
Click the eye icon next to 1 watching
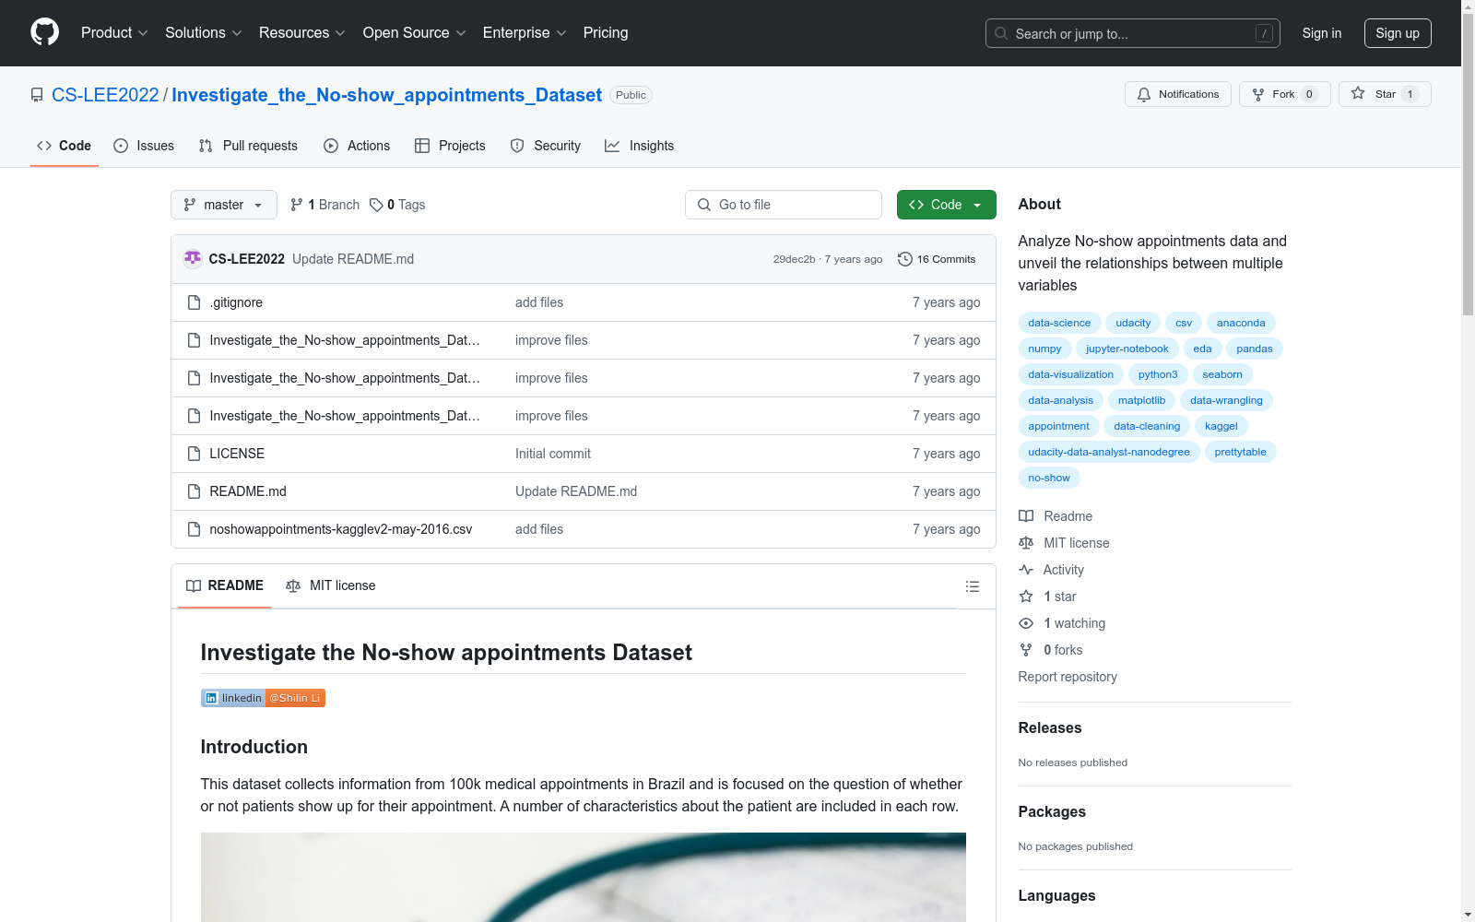tap(1026, 623)
